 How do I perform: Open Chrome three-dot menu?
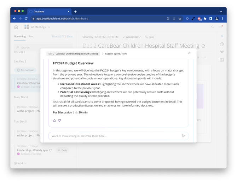[222, 19]
